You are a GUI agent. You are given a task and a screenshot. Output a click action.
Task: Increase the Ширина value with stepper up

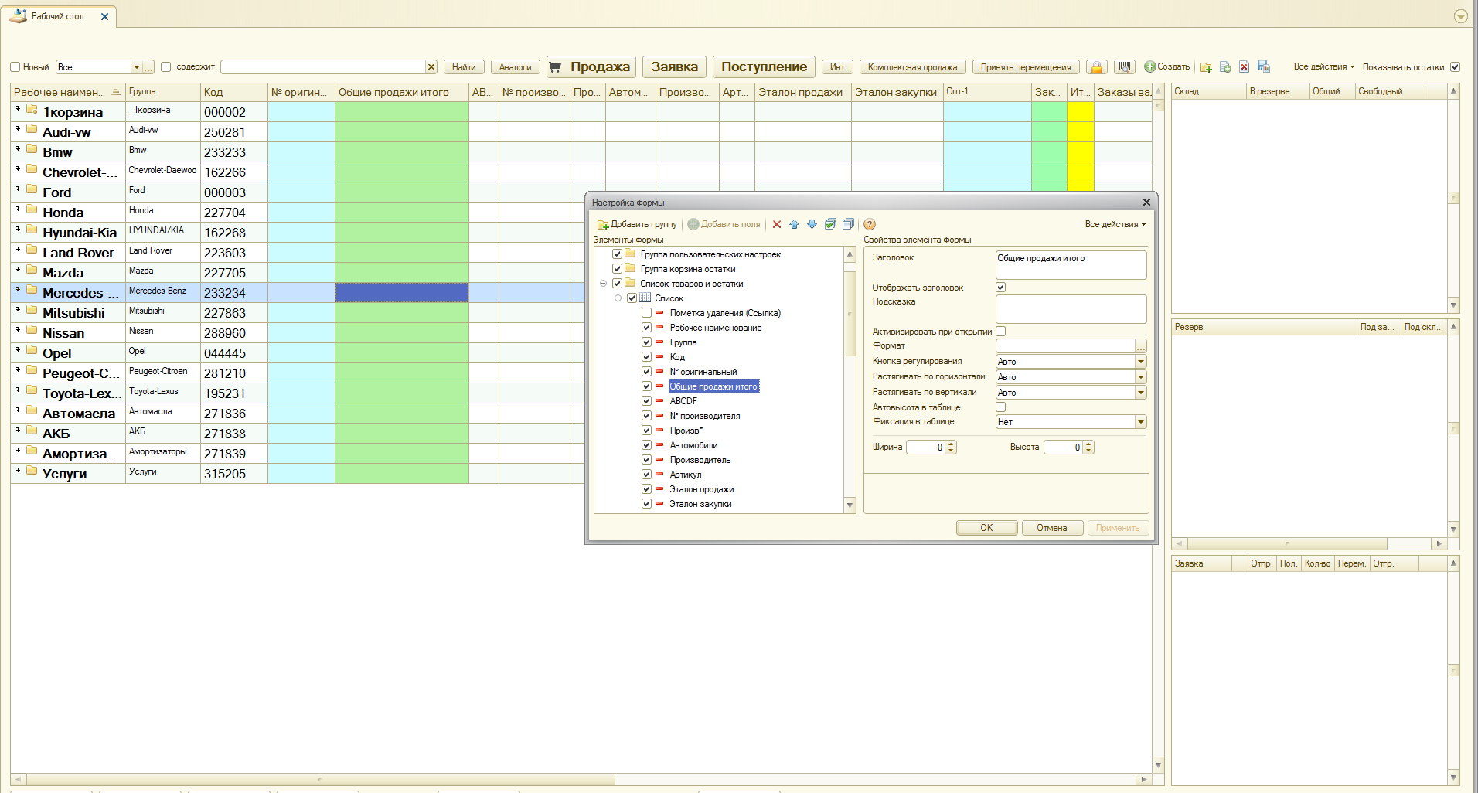pyautogui.click(x=951, y=444)
